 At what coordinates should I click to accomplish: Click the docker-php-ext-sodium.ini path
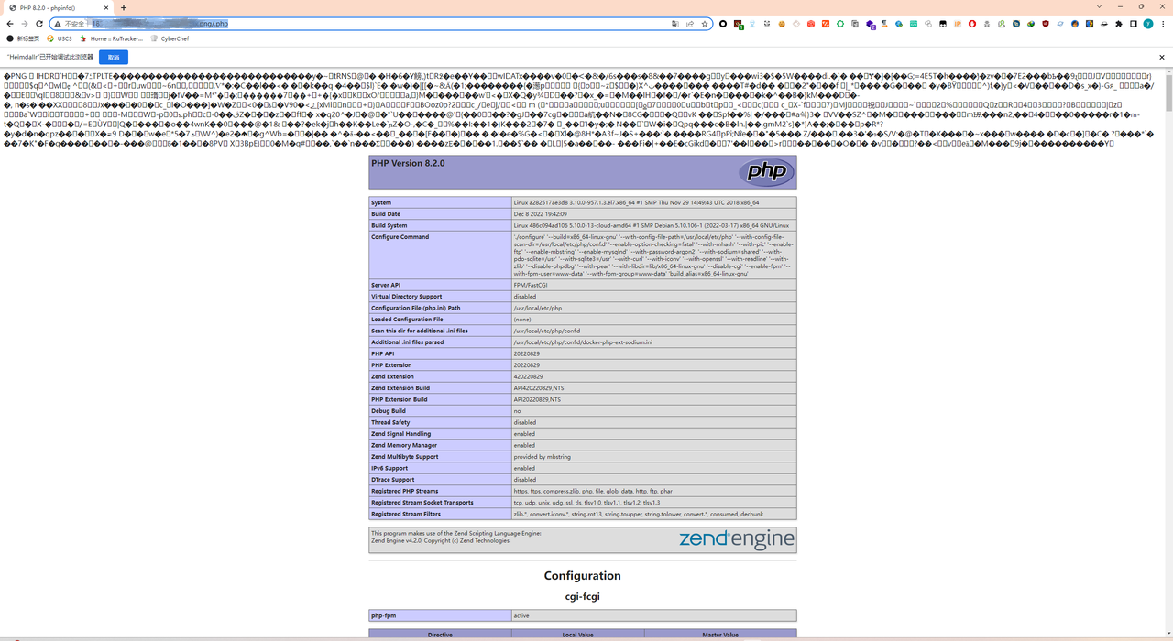click(583, 342)
